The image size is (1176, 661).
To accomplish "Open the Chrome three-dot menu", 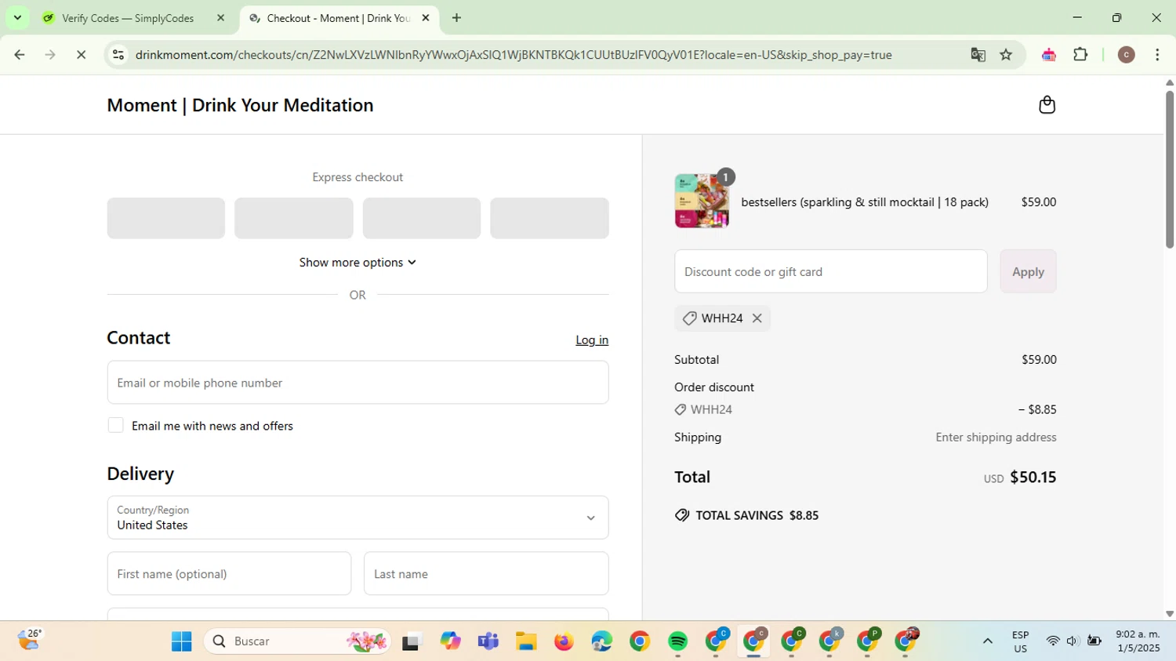I will pyautogui.click(x=1158, y=55).
